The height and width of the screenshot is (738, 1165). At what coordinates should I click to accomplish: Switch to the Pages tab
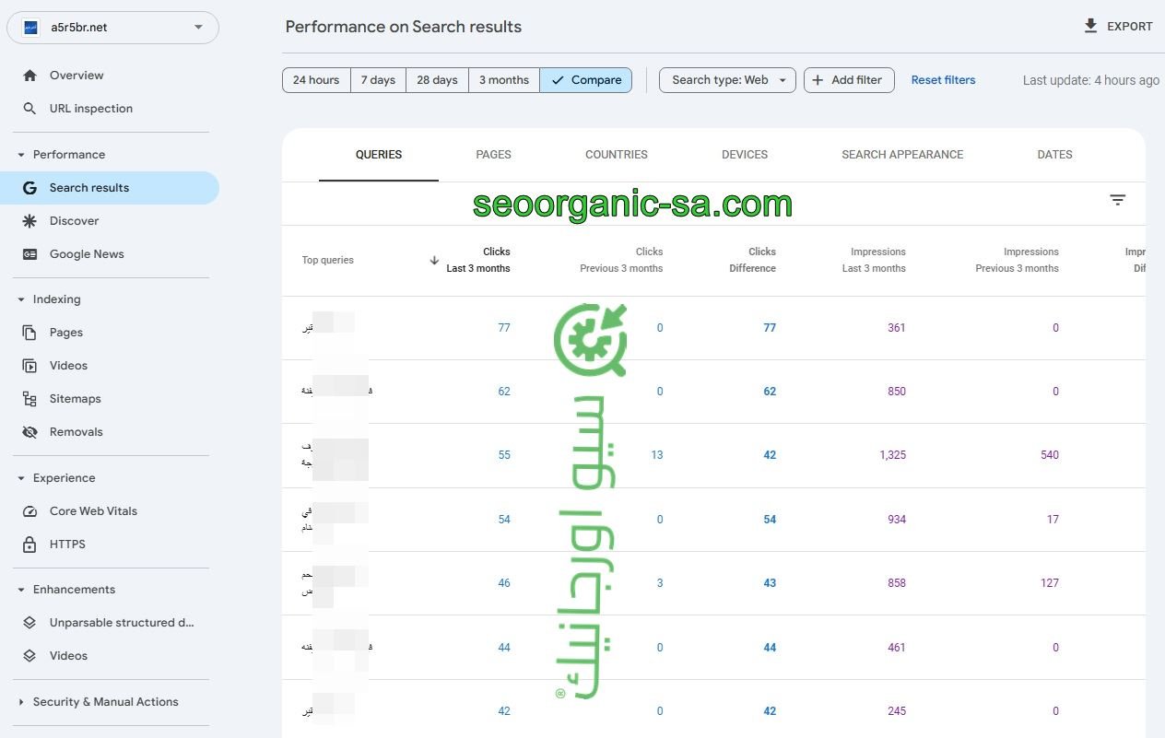493,155
